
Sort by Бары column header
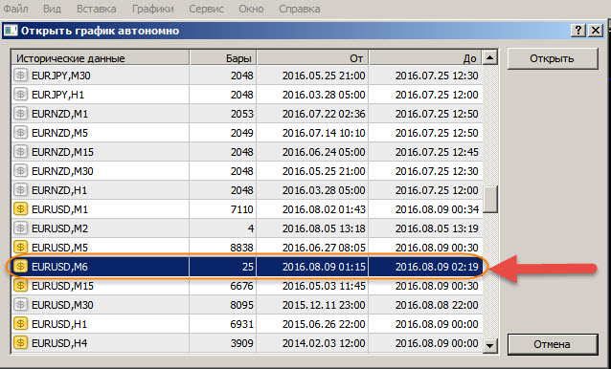[x=223, y=58]
